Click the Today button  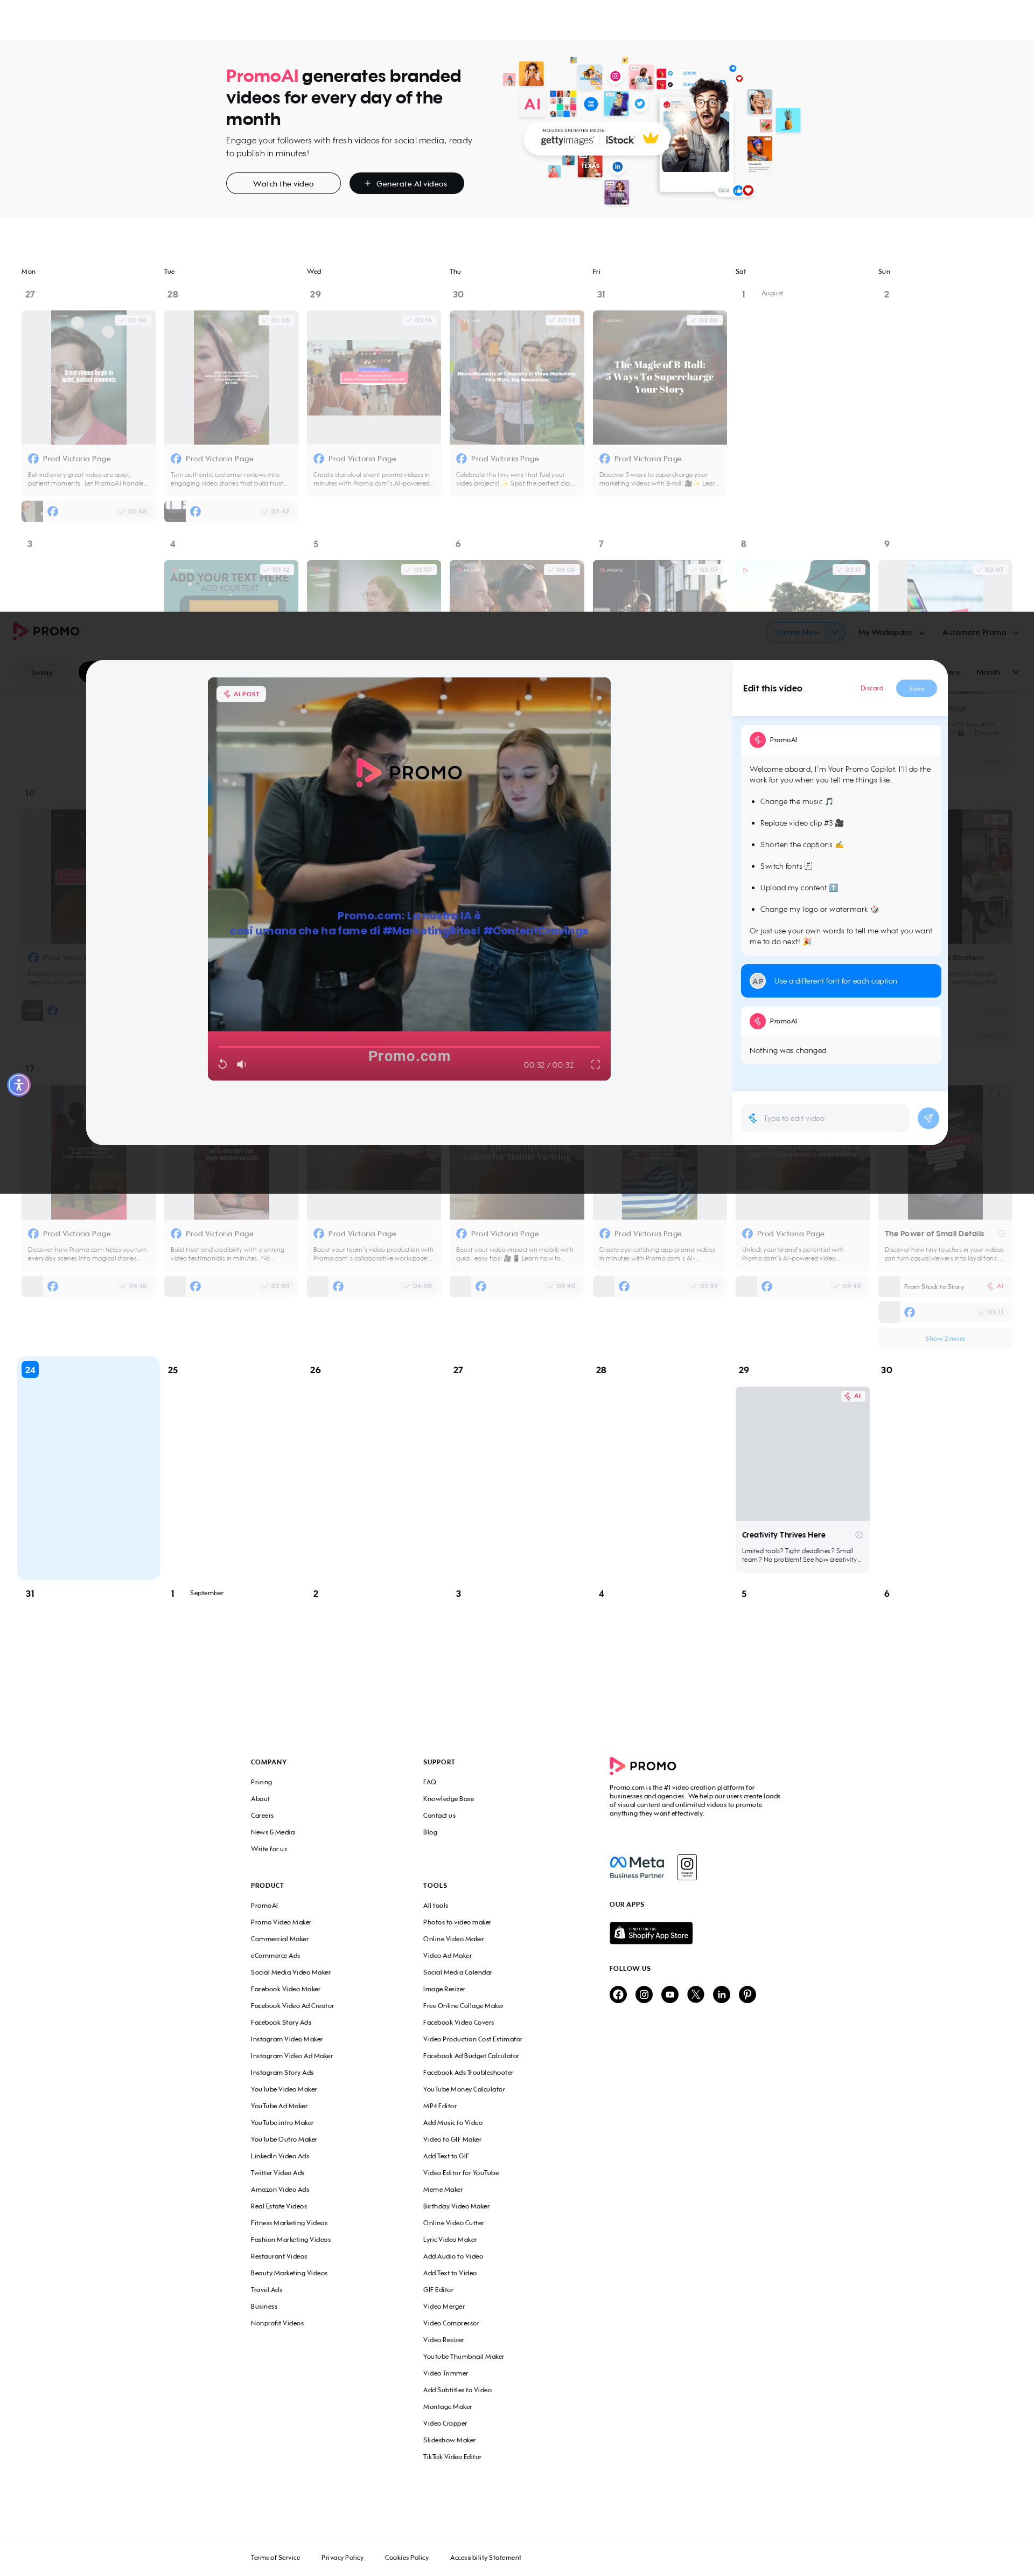[41, 672]
